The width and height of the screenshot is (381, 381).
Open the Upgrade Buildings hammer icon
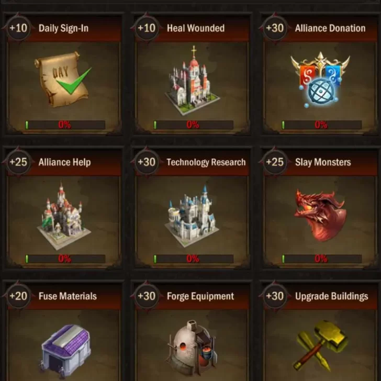[x=320, y=345]
